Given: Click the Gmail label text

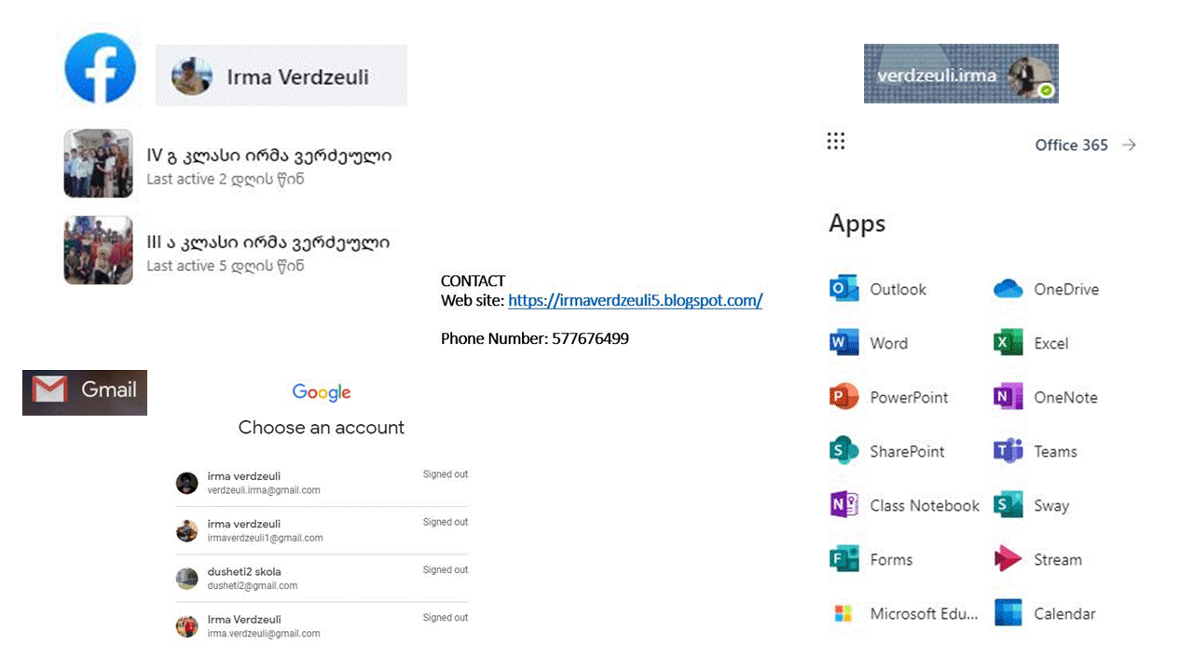Looking at the screenshot, I should [109, 390].
